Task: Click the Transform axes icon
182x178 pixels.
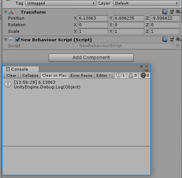Action: (11, 12)
